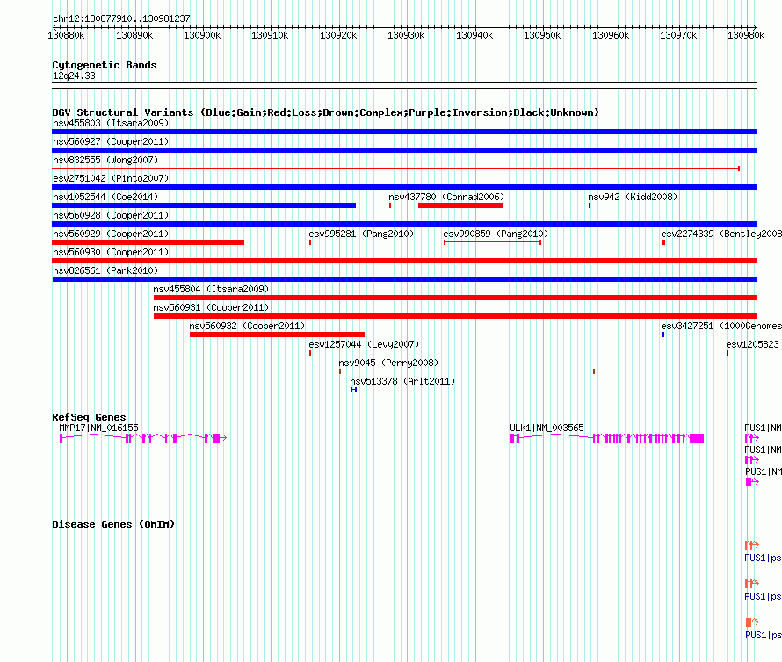
Task: Click the nsv942 (Kidd2008) variant label
Action: [x=633, y=197]
